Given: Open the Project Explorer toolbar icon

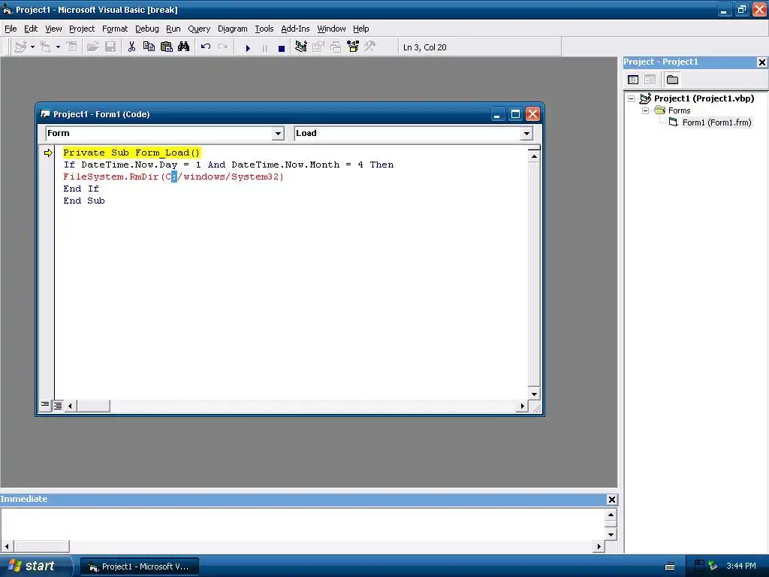Looking at the screenshot, I should pyautogui.click(x=300, y=47).
